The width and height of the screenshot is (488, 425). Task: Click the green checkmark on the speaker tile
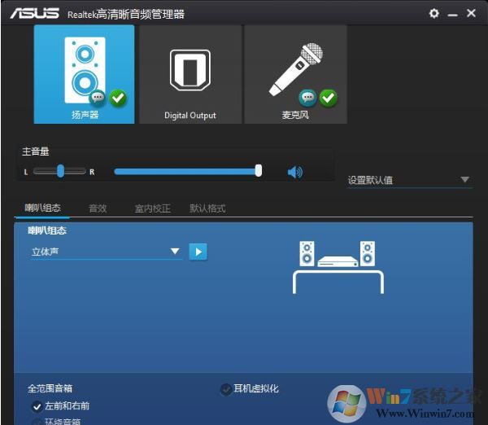[x=118, y=98]
